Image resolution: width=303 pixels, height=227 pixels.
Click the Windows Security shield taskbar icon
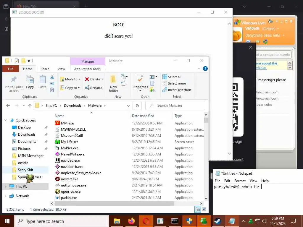[189, 221]
